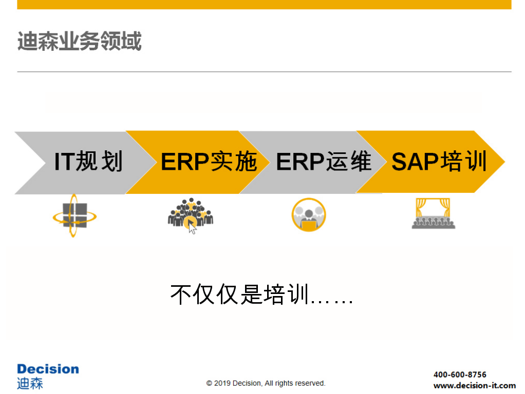Click the IT planning globe-window icon
The height and width of the screenshot is (394, 525).
[74, 216]
